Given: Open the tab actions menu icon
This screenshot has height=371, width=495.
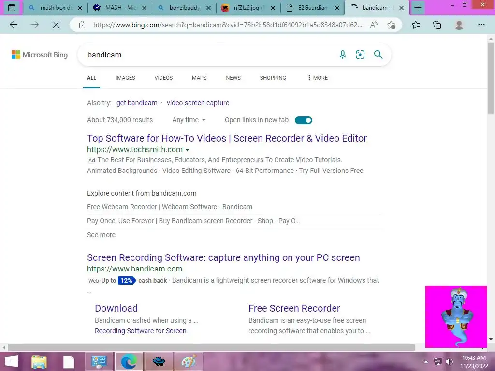Looking at the screenshot, I should point(12,8).
